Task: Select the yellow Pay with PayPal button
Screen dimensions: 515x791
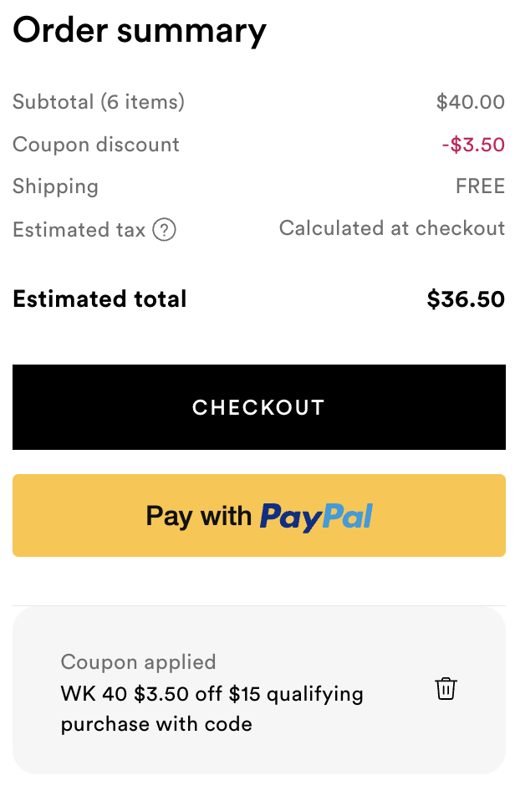Action: (x=259, y=516)
